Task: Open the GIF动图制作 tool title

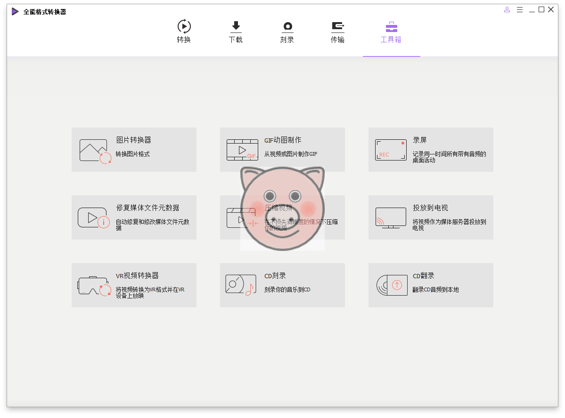Action: 283,140
